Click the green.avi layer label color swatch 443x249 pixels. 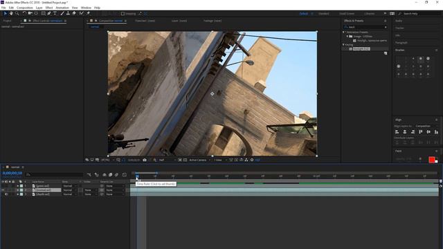[21, 186]
